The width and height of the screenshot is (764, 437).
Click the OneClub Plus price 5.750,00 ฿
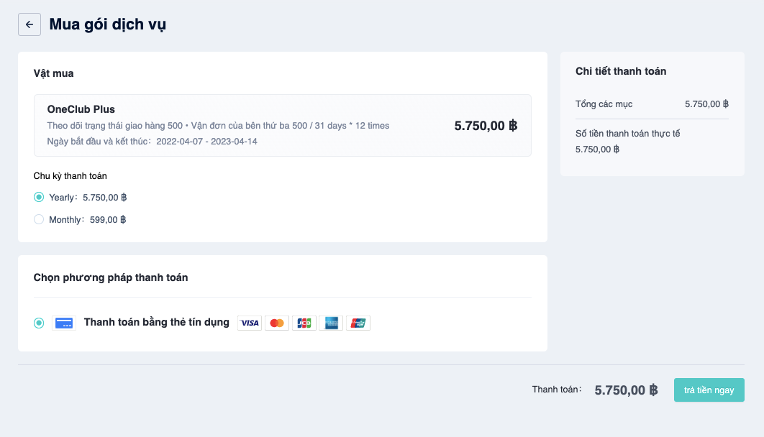click(x=486, y=126)
